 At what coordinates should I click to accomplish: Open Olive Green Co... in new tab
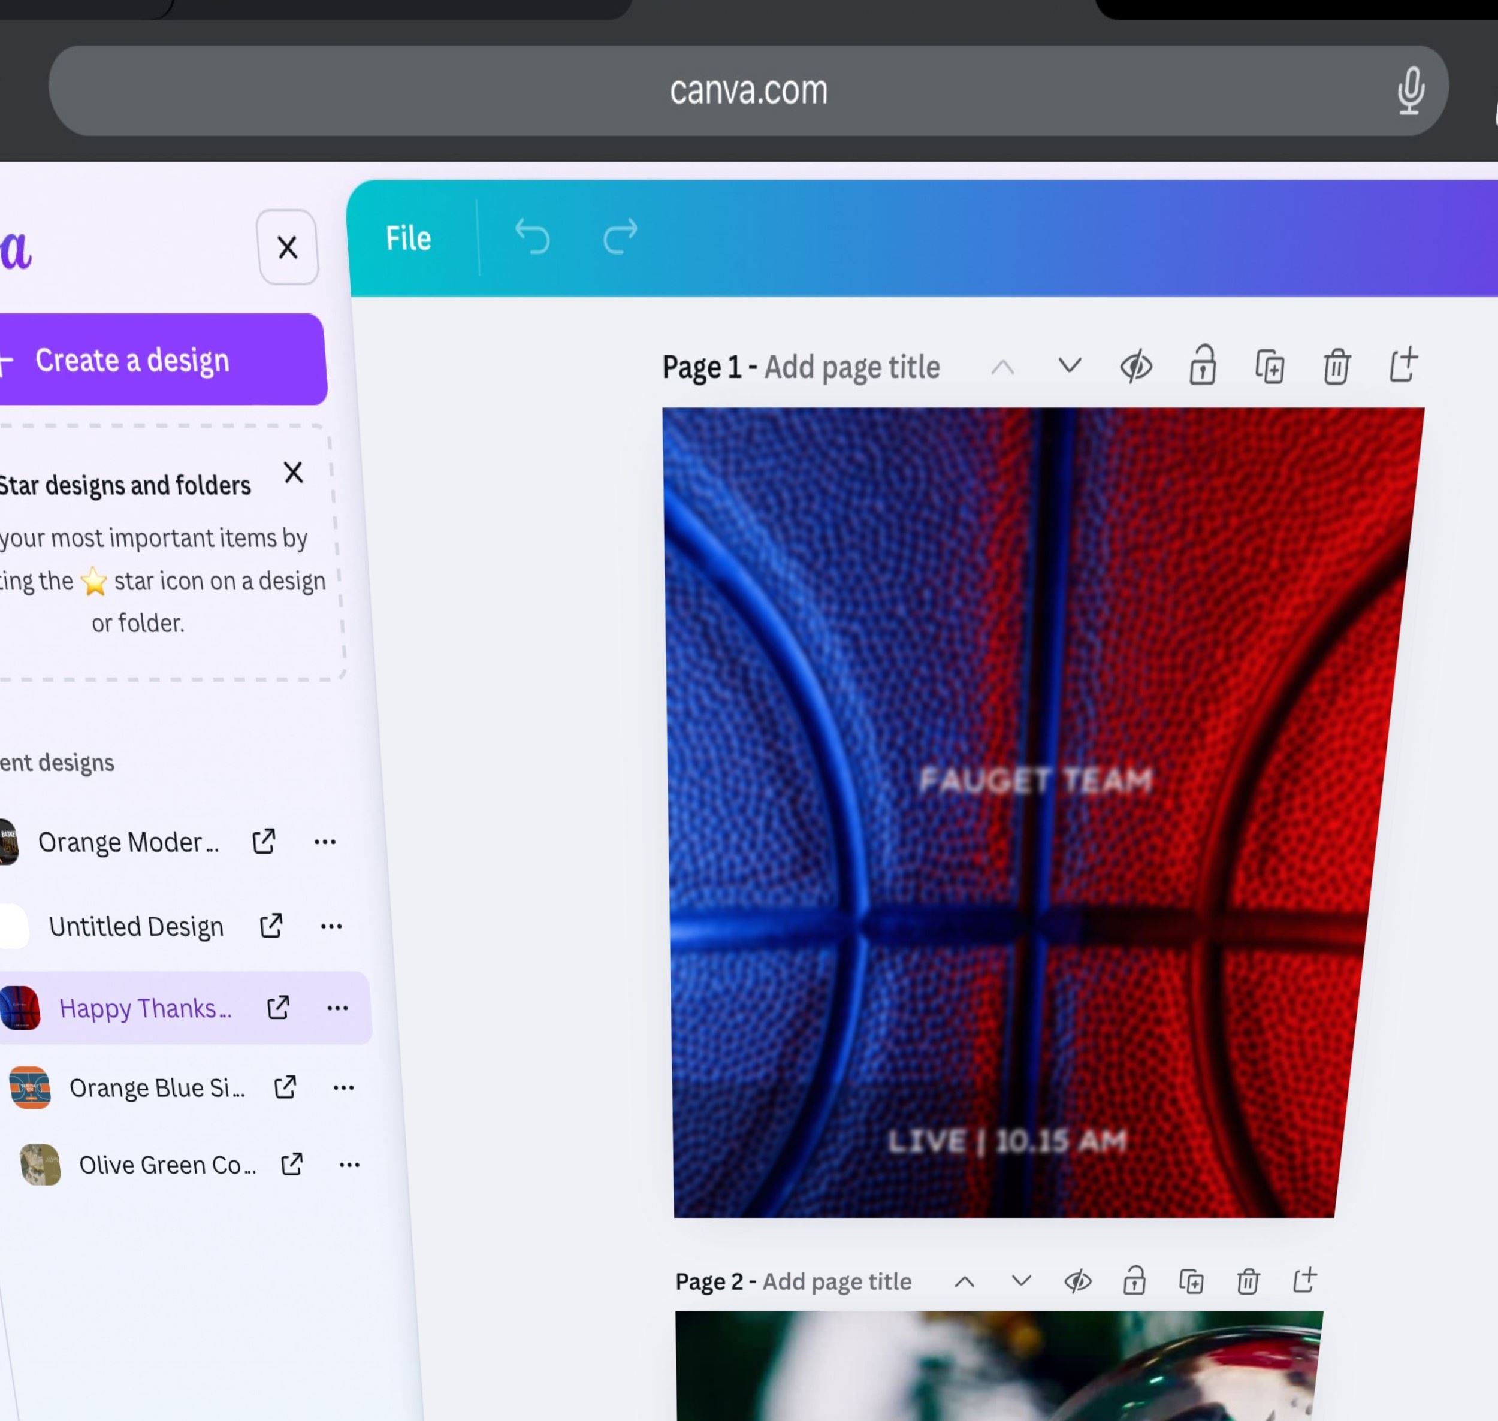tap(292, 1164)
